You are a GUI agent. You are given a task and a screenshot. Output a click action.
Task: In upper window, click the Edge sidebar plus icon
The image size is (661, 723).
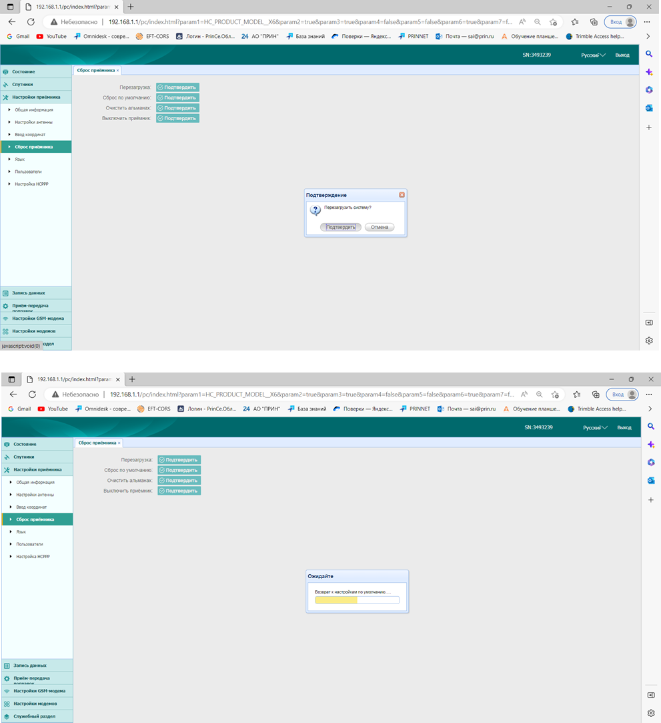click(649, 128)
